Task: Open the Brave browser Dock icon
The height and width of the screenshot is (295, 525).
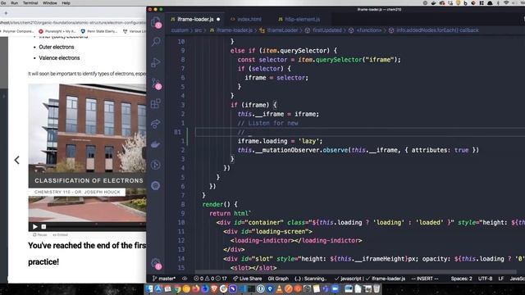Action: [x=214, y=288]
